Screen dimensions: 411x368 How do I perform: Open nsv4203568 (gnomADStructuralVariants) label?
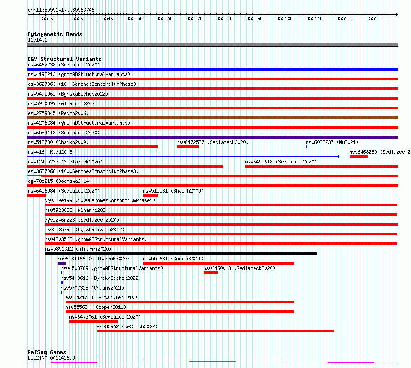pos(96,239)
